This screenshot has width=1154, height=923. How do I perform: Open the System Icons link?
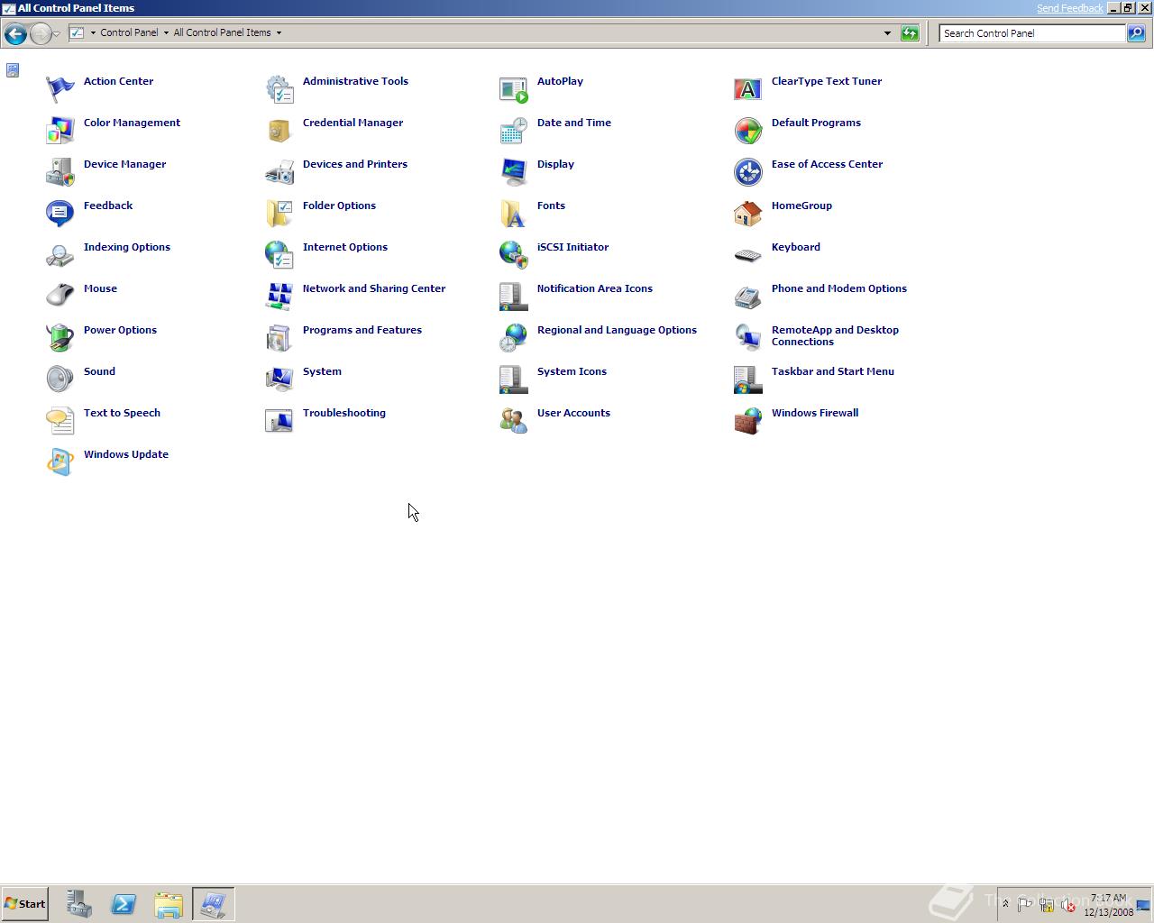click(572, 371)
